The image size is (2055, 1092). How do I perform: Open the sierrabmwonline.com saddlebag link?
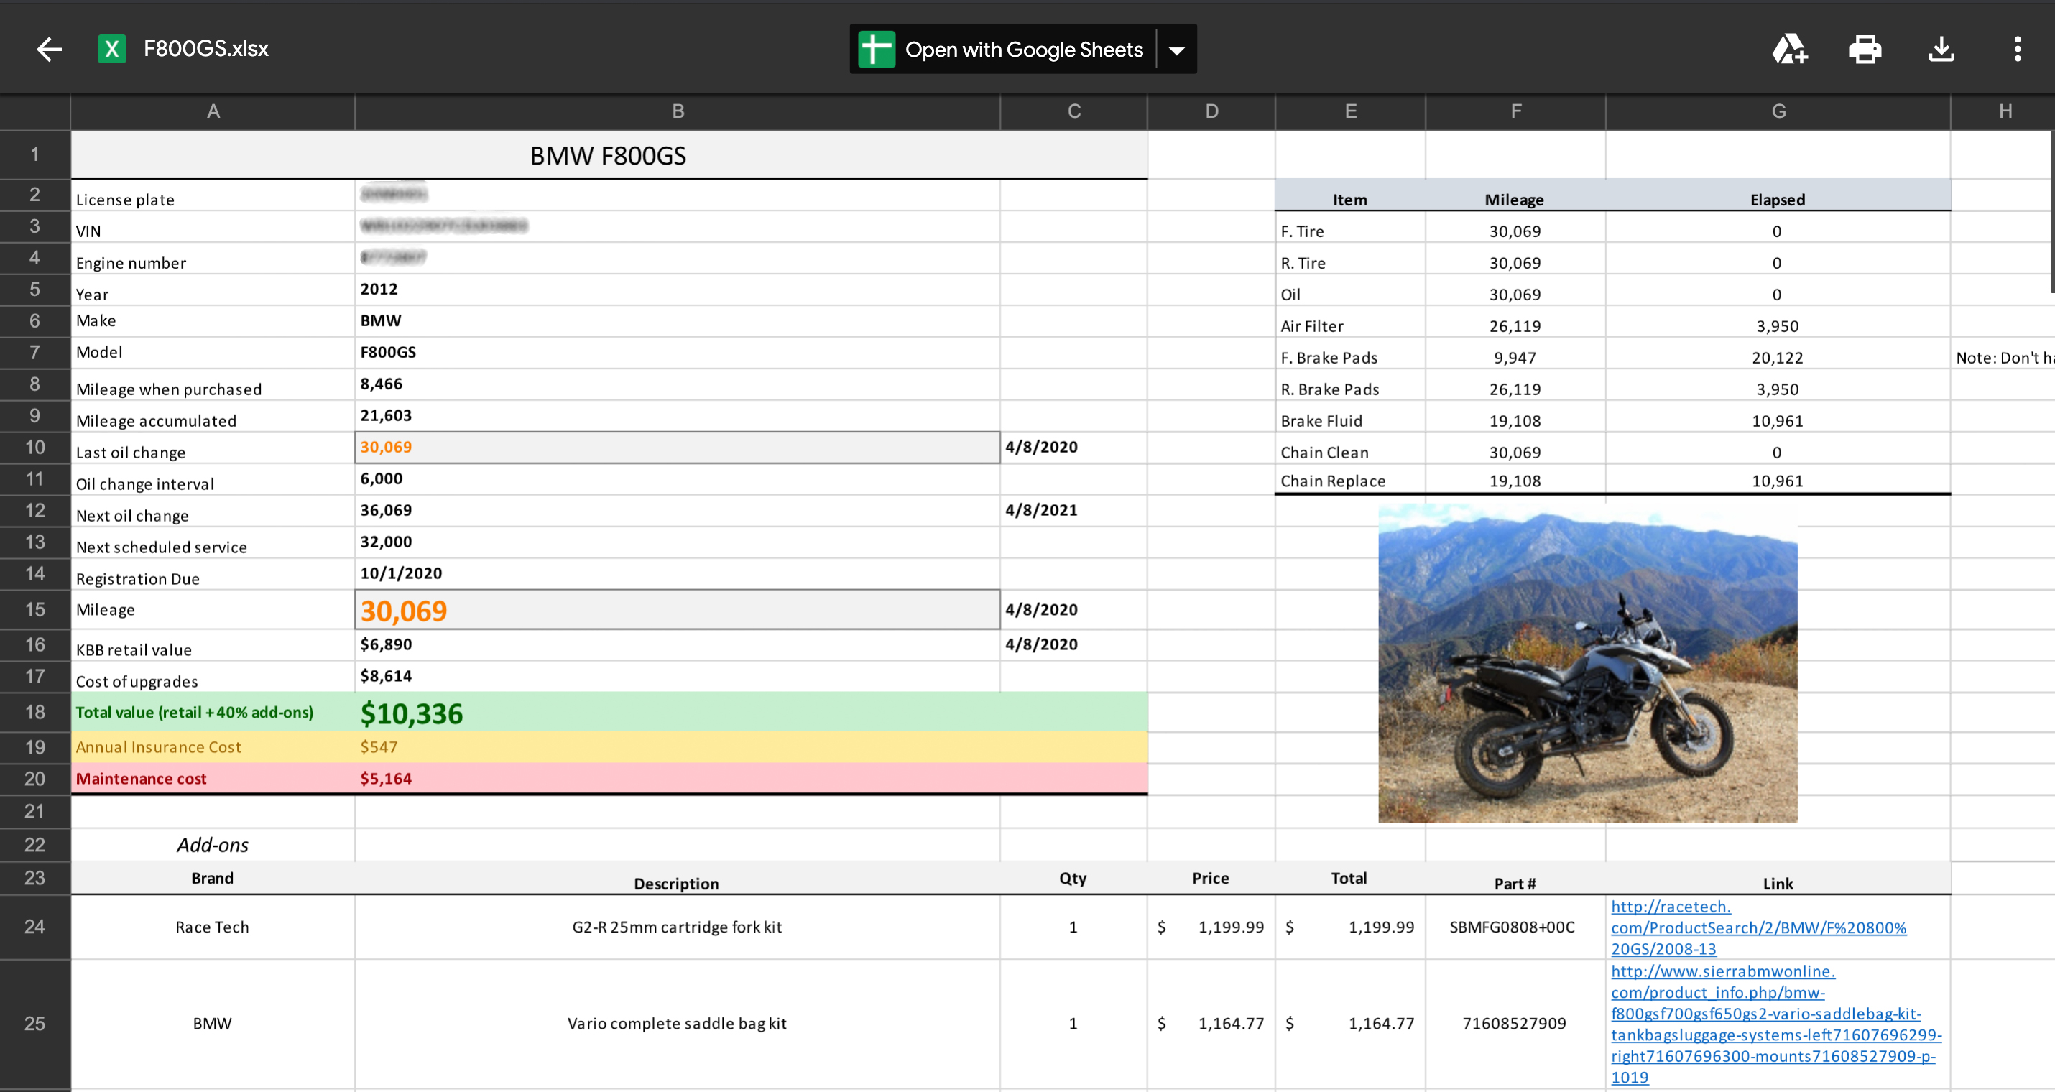(x=1765, y=1014)
